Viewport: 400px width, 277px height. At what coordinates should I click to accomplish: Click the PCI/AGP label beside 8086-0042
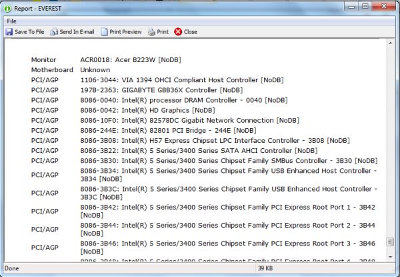(45, 110)
